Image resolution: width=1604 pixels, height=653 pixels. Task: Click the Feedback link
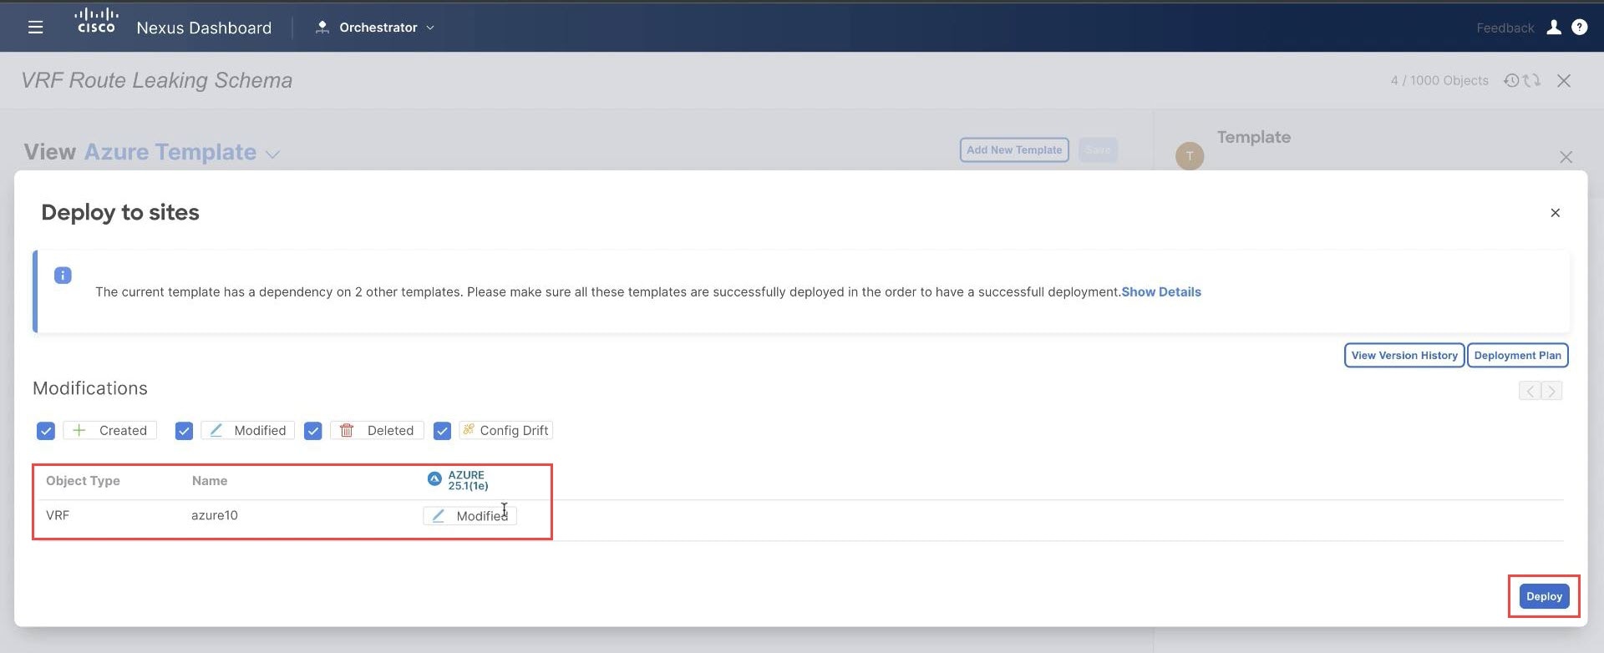click(x=1505, y=28)
